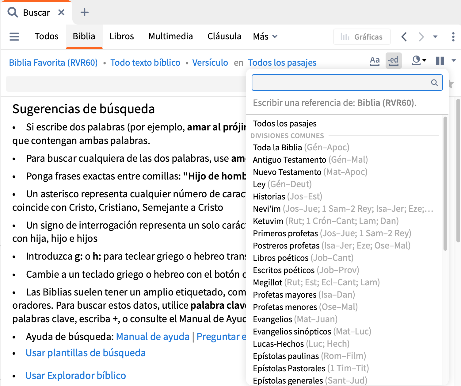
Task: Click the magnifier icon in reference box
Action: (x=434, y=83)
